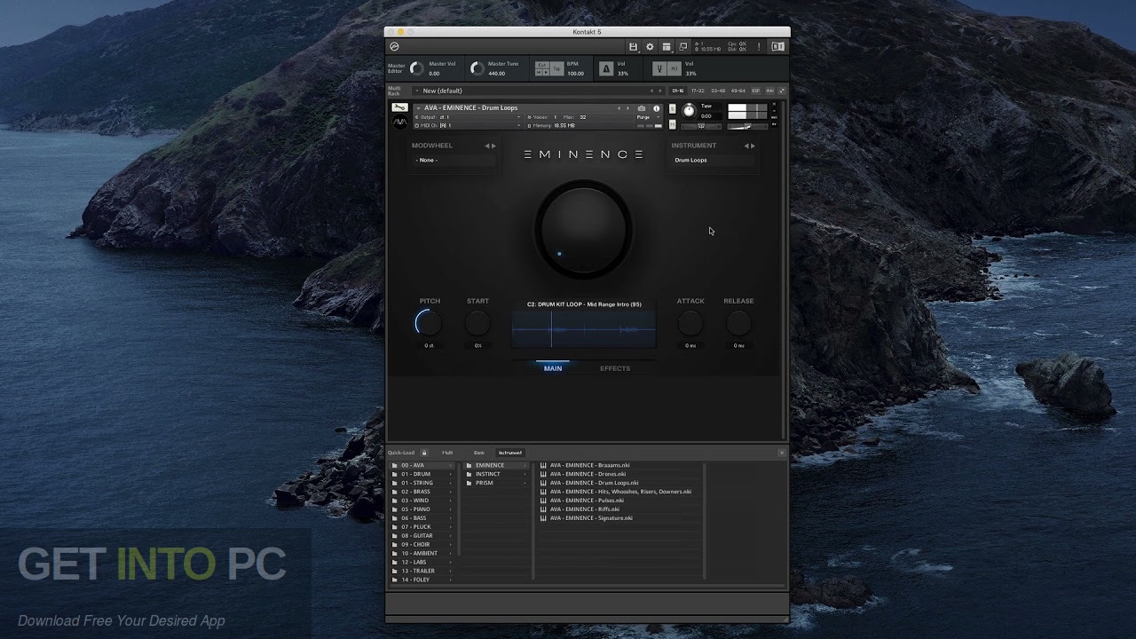Expand the PRISM folder arrow
The image size is (1136, 639).
coord(525,483)
